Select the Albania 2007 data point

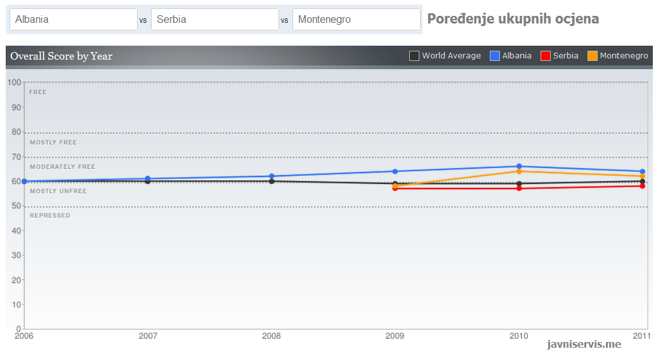(148, 178)
